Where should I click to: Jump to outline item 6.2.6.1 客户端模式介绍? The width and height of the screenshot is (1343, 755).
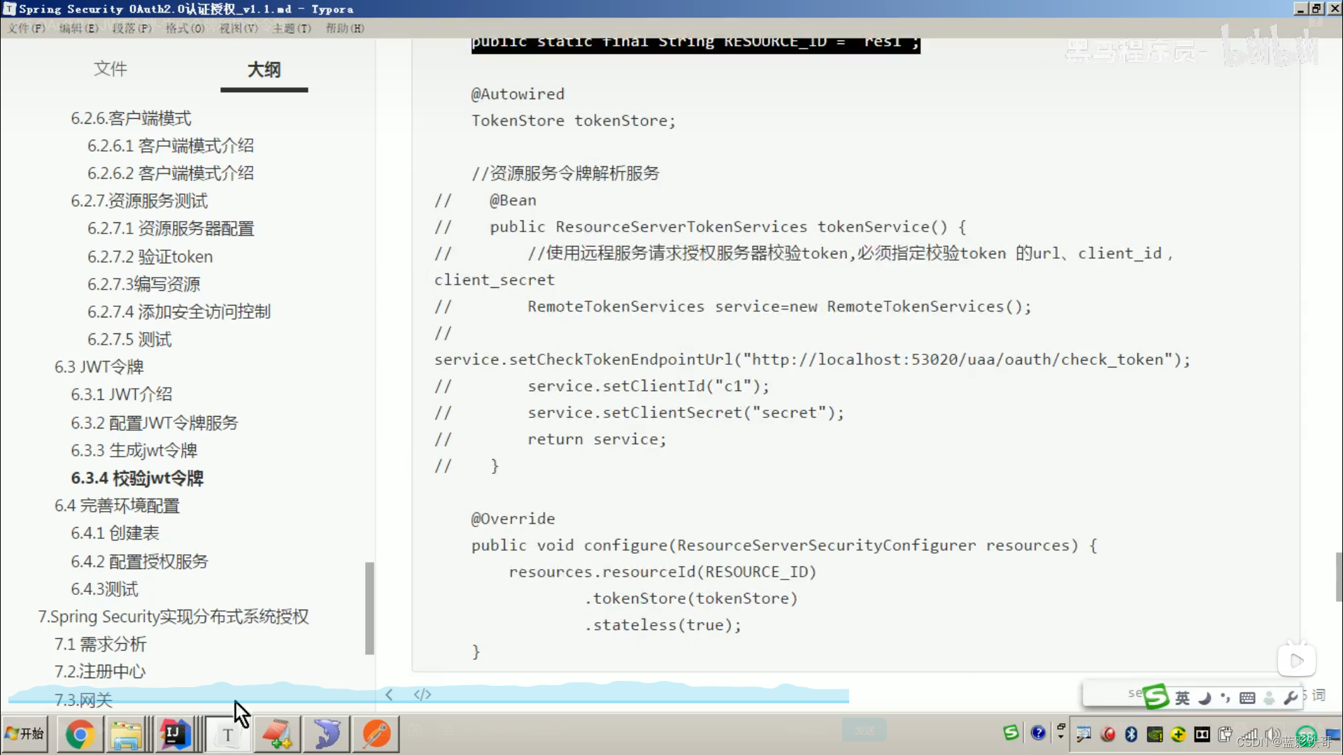(170, 145)
